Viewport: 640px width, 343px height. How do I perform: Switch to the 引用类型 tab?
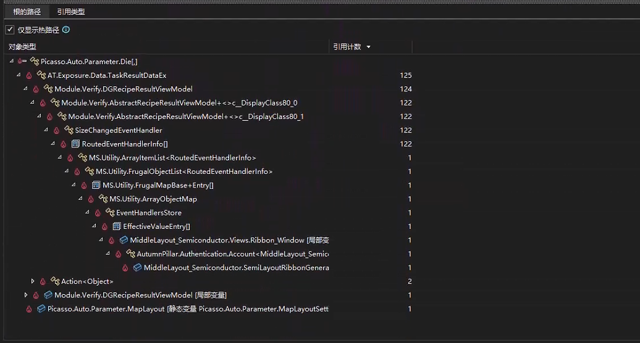[x=71, y=12]
